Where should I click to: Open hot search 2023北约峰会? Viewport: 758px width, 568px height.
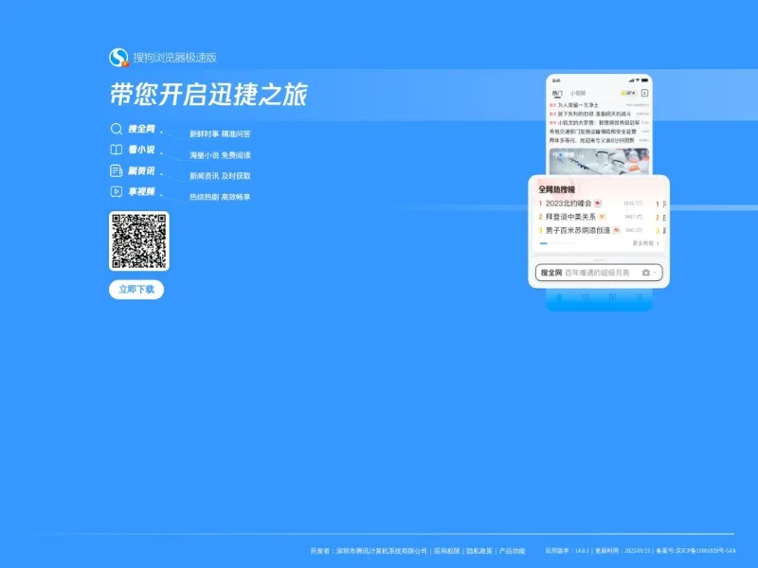click(568, 204)
